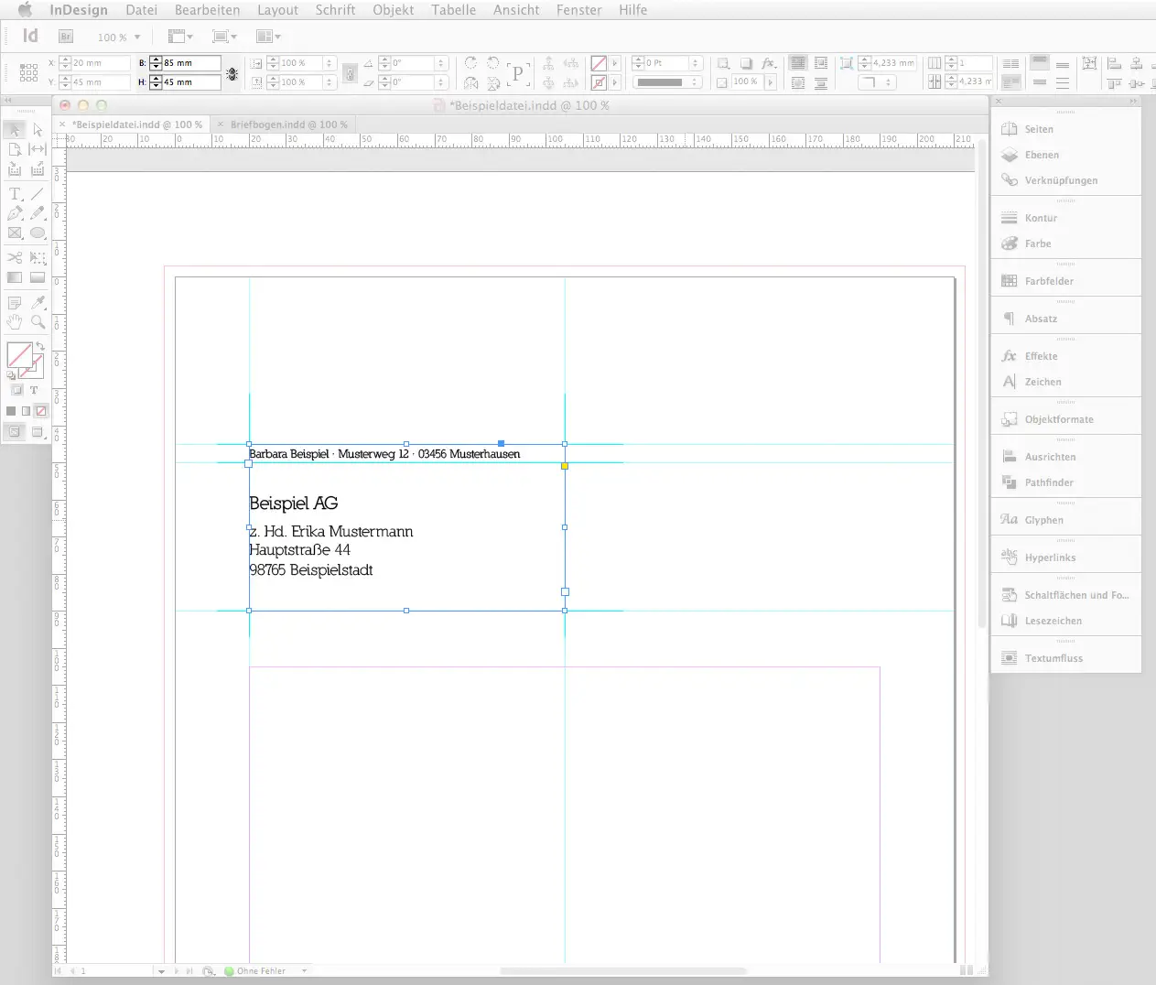Toggle the constrain proportions link for scaling

point(350,74)
